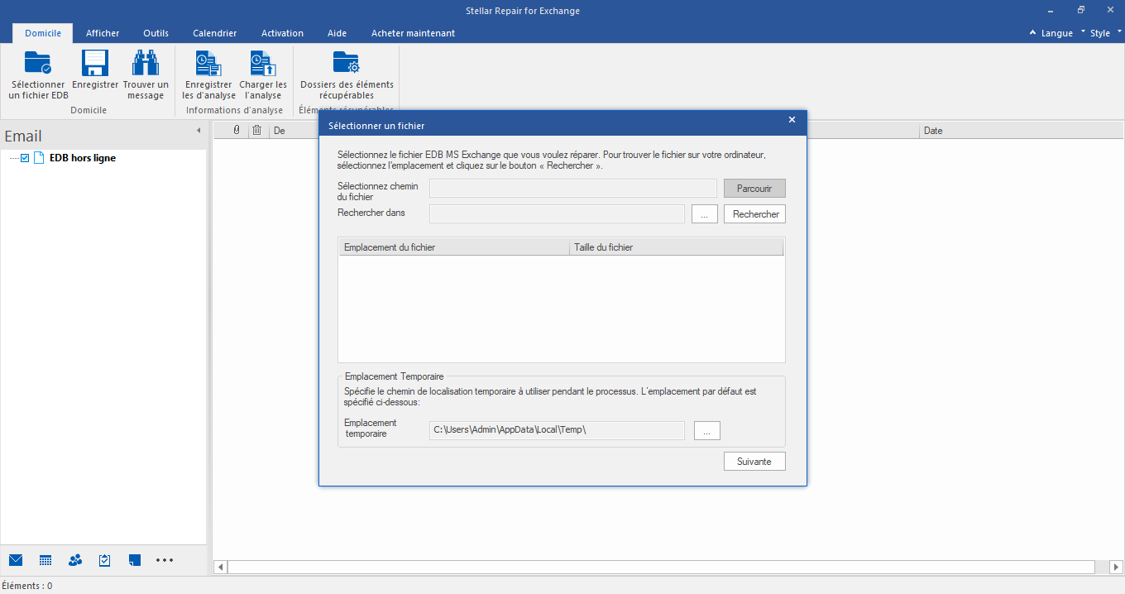Viewport: 1125px width, 594px height.
Task: Click the Suivante button
Action: [754, 462]
